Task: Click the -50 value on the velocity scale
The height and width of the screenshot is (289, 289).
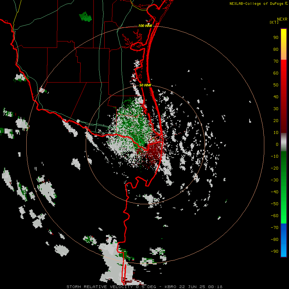Action: click(275, 204)
